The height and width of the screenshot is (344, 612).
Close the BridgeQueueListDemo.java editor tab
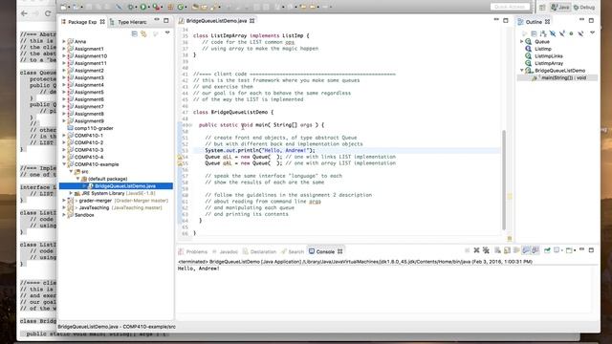click(252, 21)
